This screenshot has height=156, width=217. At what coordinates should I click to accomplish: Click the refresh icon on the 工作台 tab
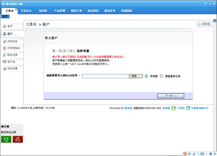pos(16,9)
